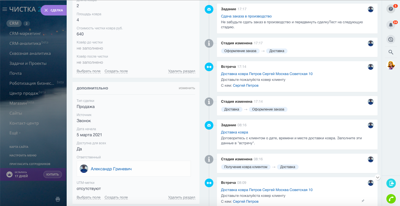The image size is (400, 206).
Task: Open Задачи и Проекты menu item
Action: pyautogui.click(x=28, y=63)
